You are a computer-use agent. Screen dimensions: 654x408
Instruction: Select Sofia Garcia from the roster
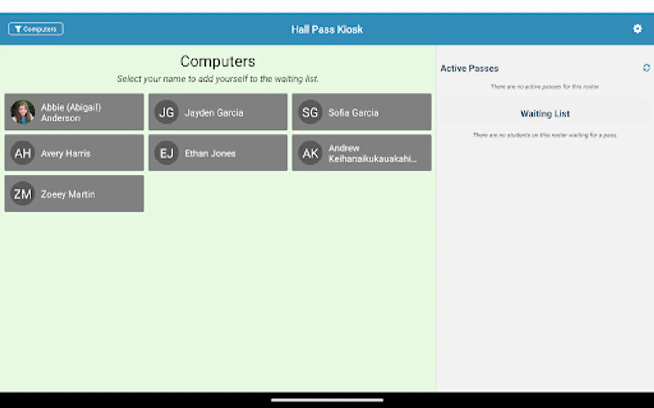click(x=362, y=112)
